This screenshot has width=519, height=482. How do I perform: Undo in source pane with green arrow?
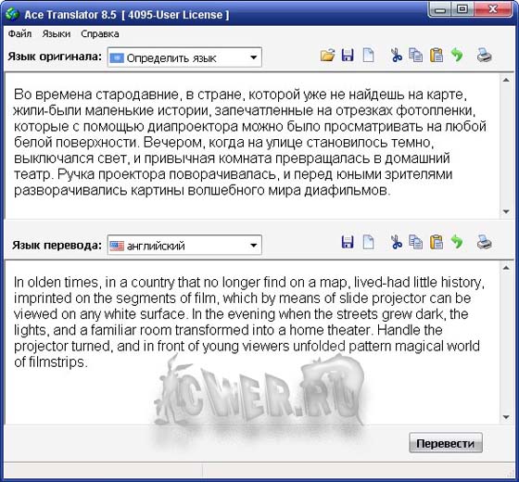[457, 55]
